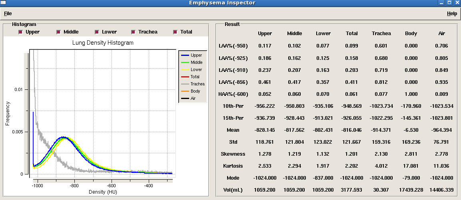
Task: Open the File menu
Action: click(8, 14)
